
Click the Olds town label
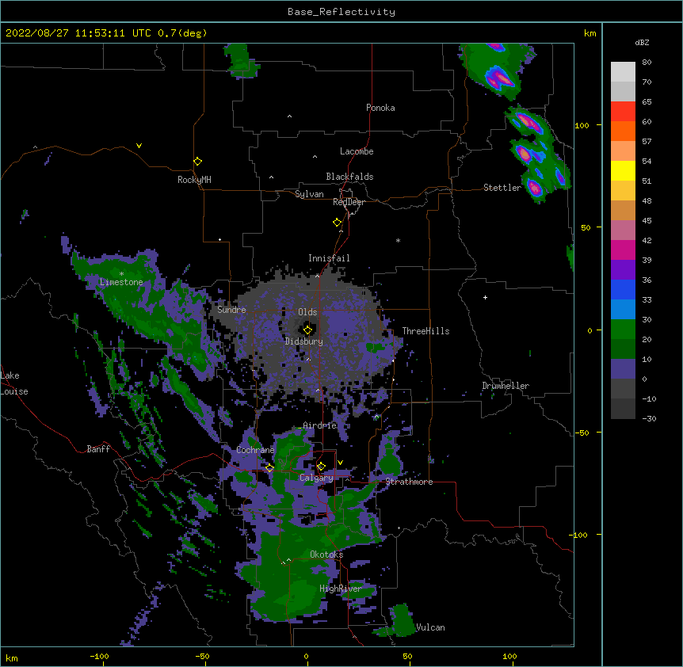pos(307,312)
